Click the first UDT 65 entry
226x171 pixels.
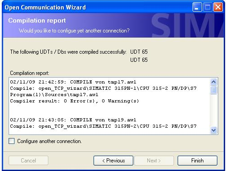click(x=139, y=52)
